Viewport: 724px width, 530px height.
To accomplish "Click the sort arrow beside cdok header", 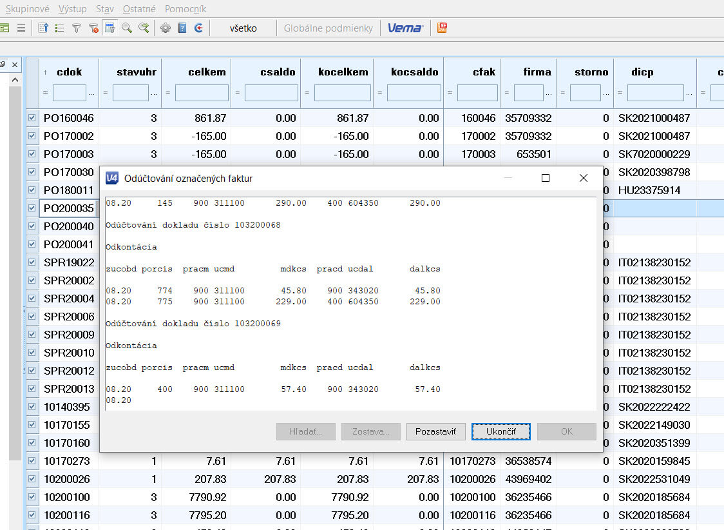I will pyautogui.click(x=45, y=73).
